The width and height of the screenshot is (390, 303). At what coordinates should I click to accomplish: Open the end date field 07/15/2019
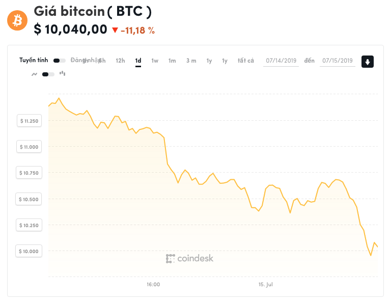(x=337, y=61)
